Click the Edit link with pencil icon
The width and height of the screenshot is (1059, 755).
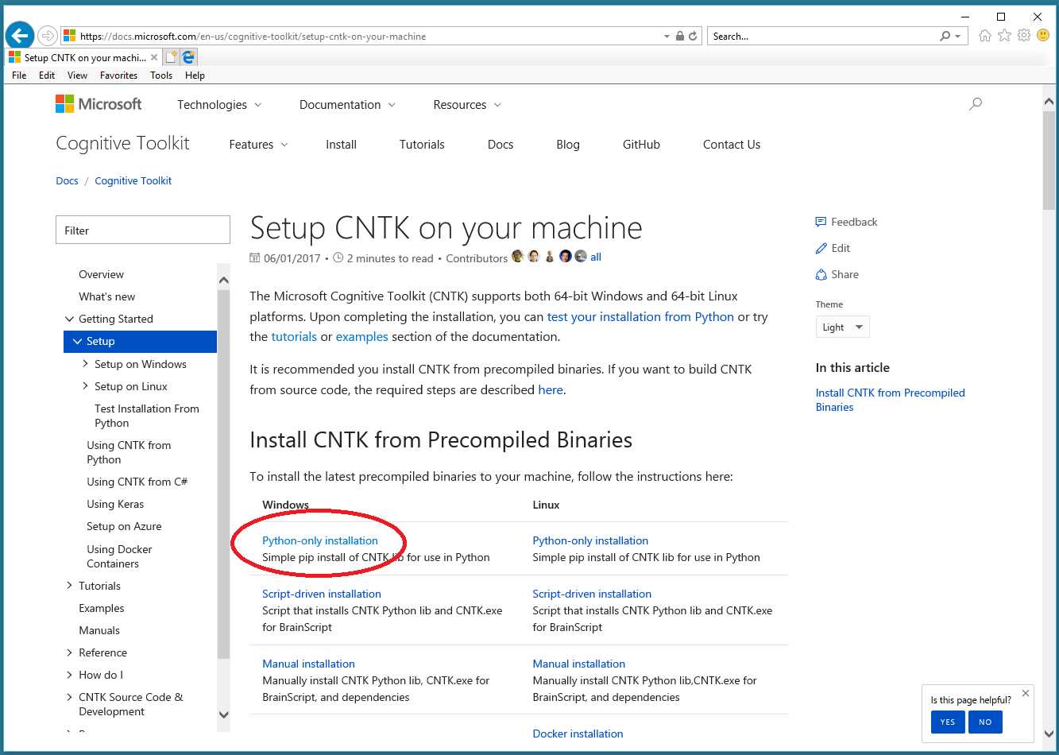pos(833,248)
